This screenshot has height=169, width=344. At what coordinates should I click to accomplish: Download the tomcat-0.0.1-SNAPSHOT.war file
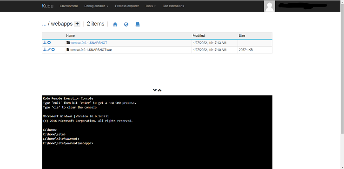45,50
